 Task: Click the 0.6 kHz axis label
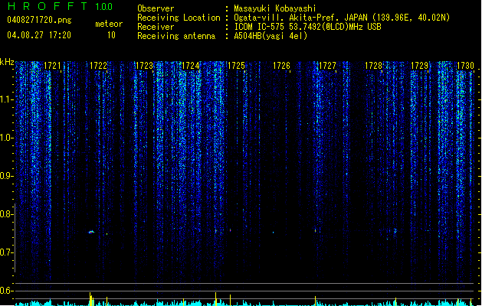(x=6, y=291)
